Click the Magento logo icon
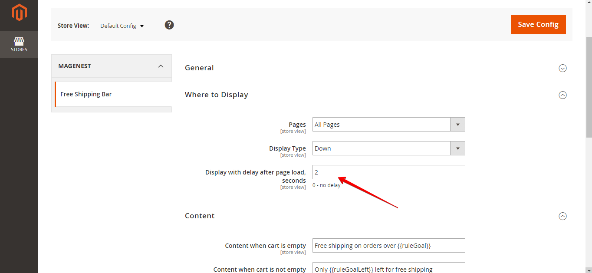The height and width of the screenshot is (273, 592). (19, 13)
